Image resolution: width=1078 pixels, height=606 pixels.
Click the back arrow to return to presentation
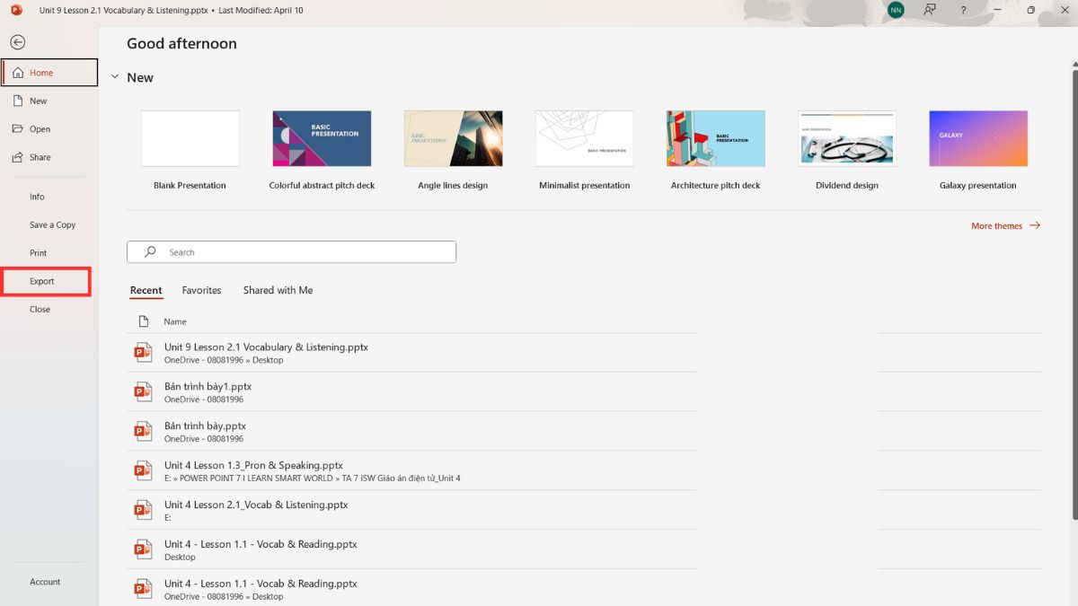coord(18,42)
